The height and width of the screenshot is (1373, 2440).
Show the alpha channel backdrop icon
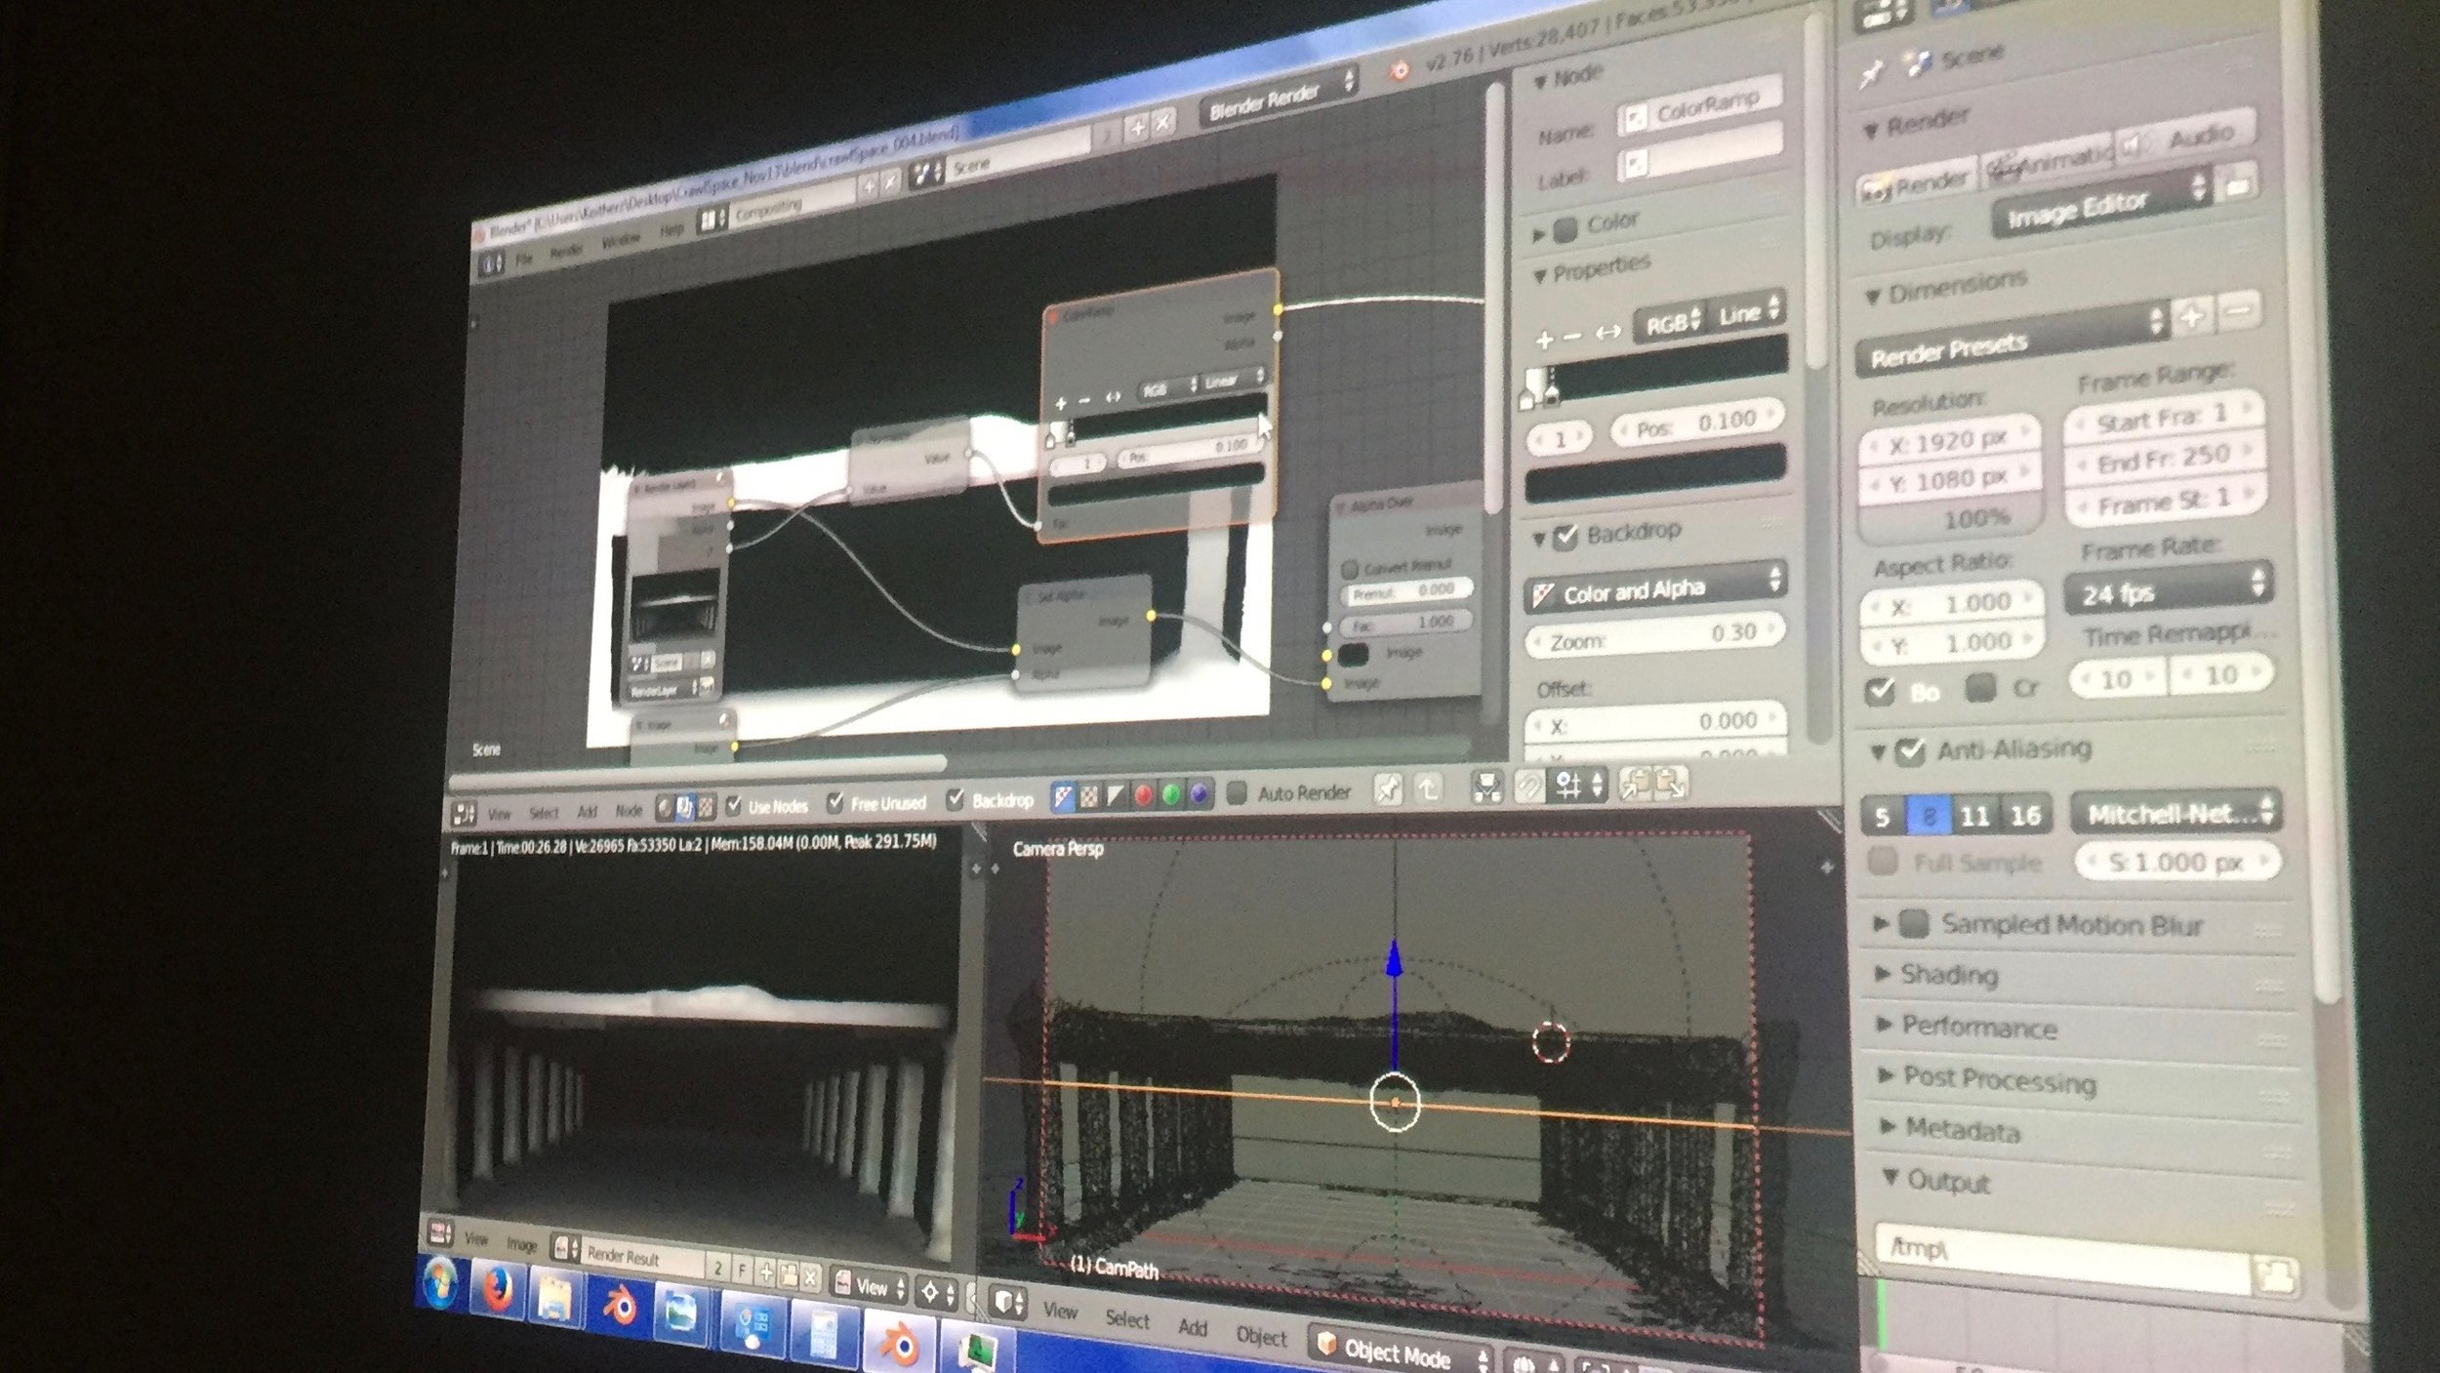(x=1116, y=796)
